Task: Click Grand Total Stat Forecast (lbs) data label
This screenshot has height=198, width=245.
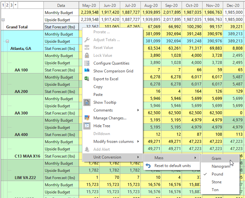Action: click(61, 27)
